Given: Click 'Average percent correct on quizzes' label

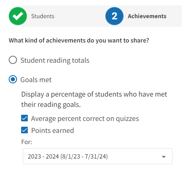Looking at the screenshot, I should coord(85,118).
